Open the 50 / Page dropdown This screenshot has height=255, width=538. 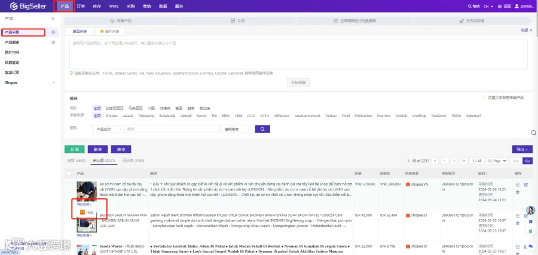click(497, 161)
